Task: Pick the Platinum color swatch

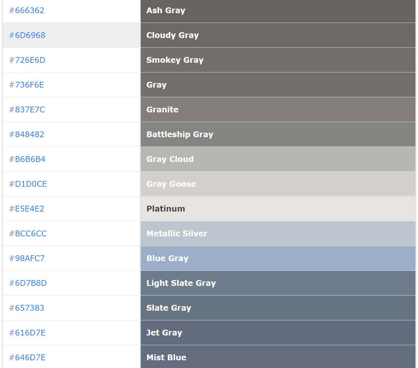Action: point(278,209)
